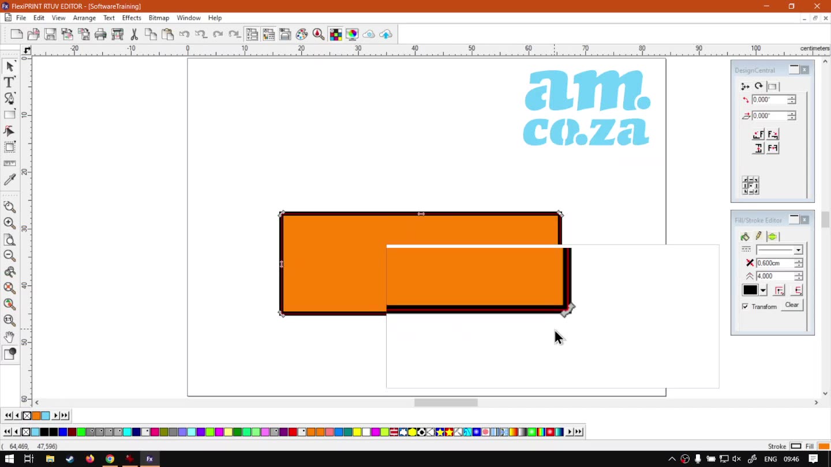Image resolution: width=831 pixels, height=467 pixels.
Task: Toggle the Transform checkbox
Action: click(745, 306)
